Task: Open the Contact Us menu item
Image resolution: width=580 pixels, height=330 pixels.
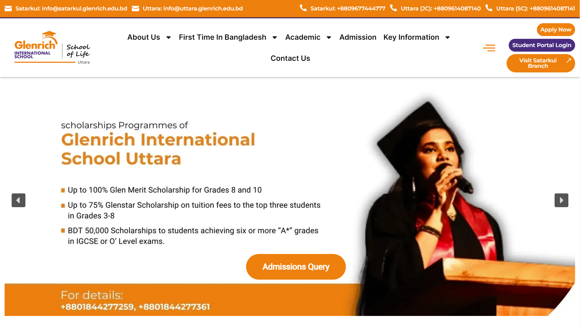Action: click(x=290, y=58)
